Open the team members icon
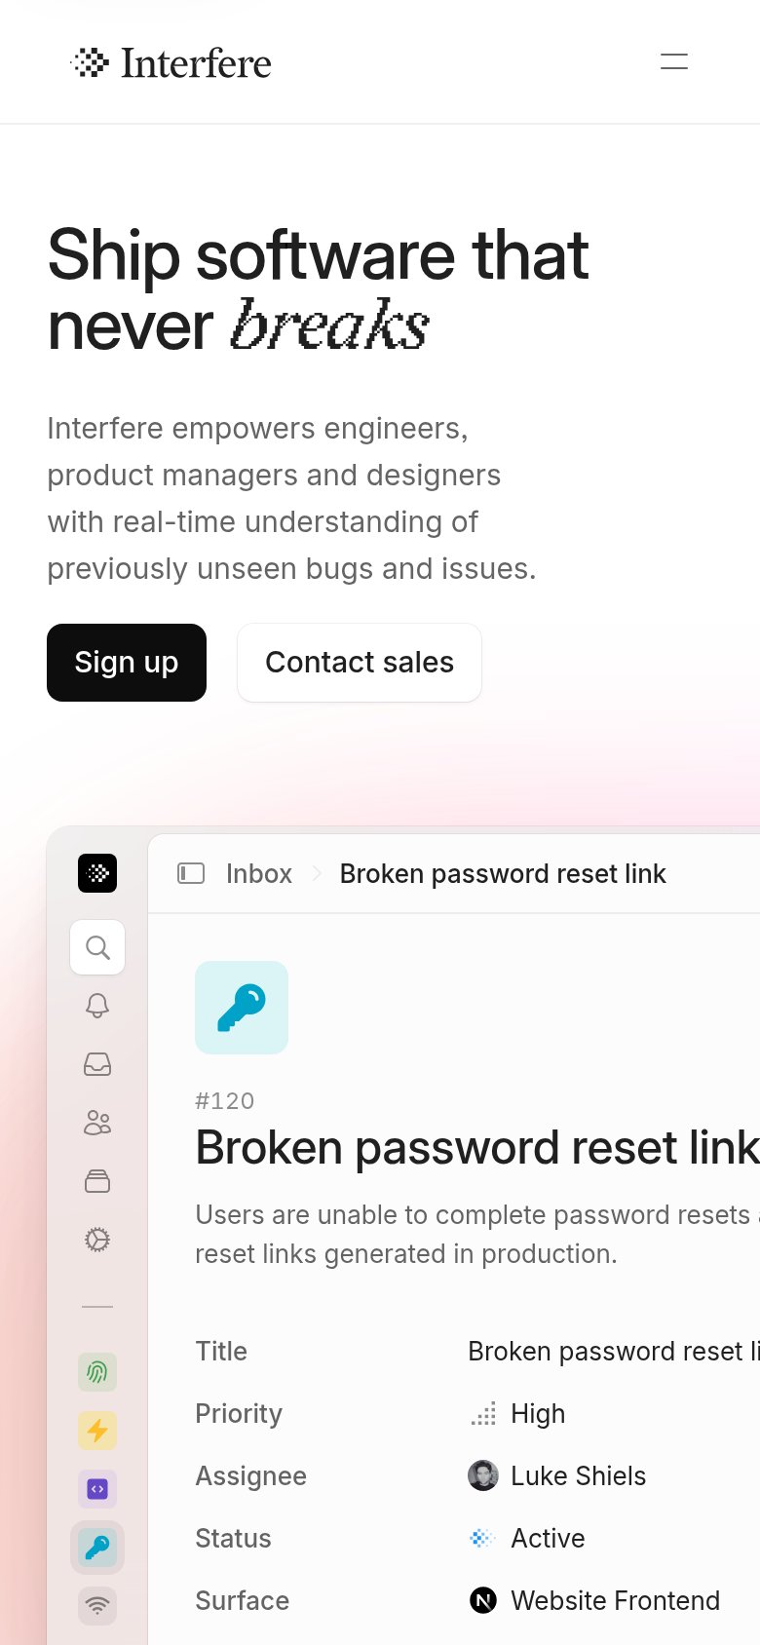The width and height of the screenshot is (760, 1645). pyautogui.click(x=97, y=1123)
